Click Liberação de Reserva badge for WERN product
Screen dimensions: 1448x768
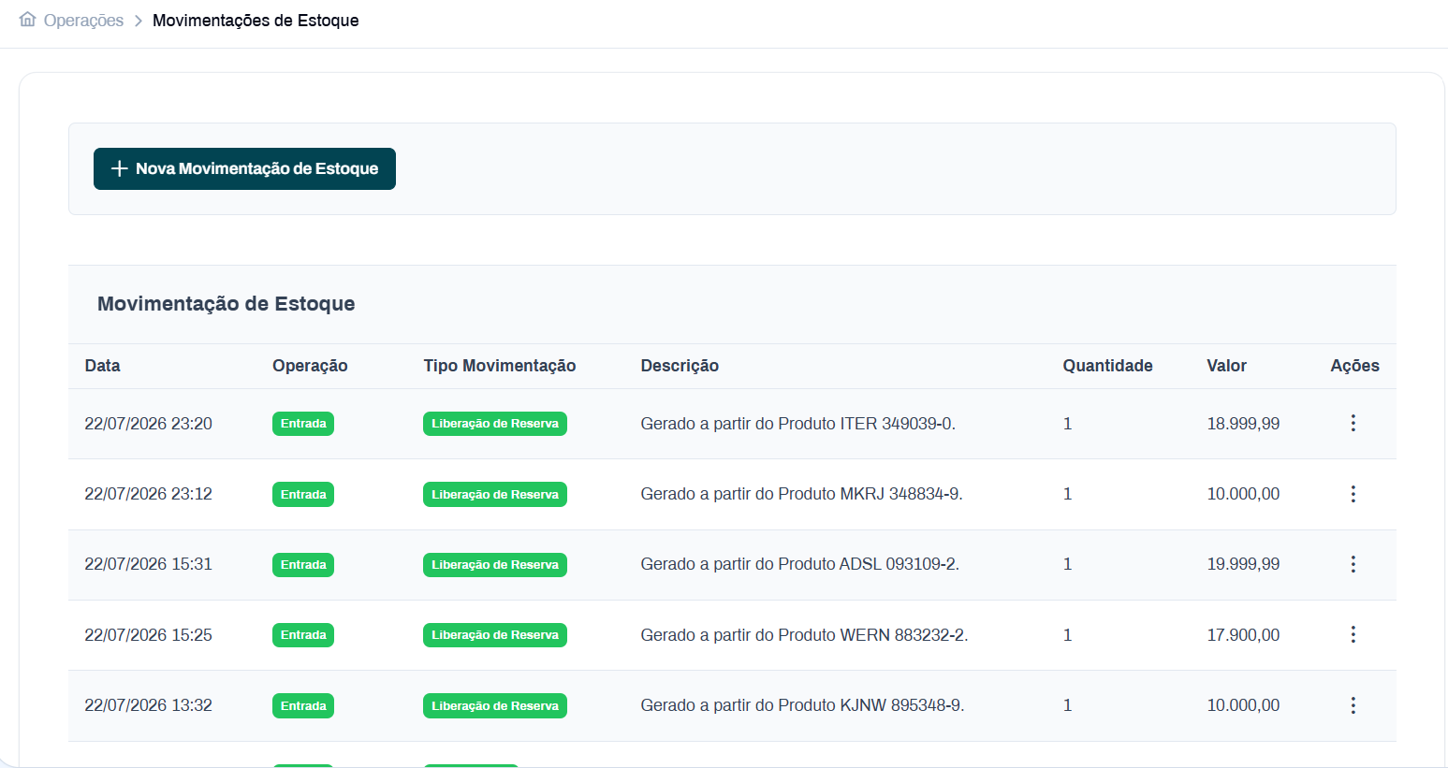495,635
